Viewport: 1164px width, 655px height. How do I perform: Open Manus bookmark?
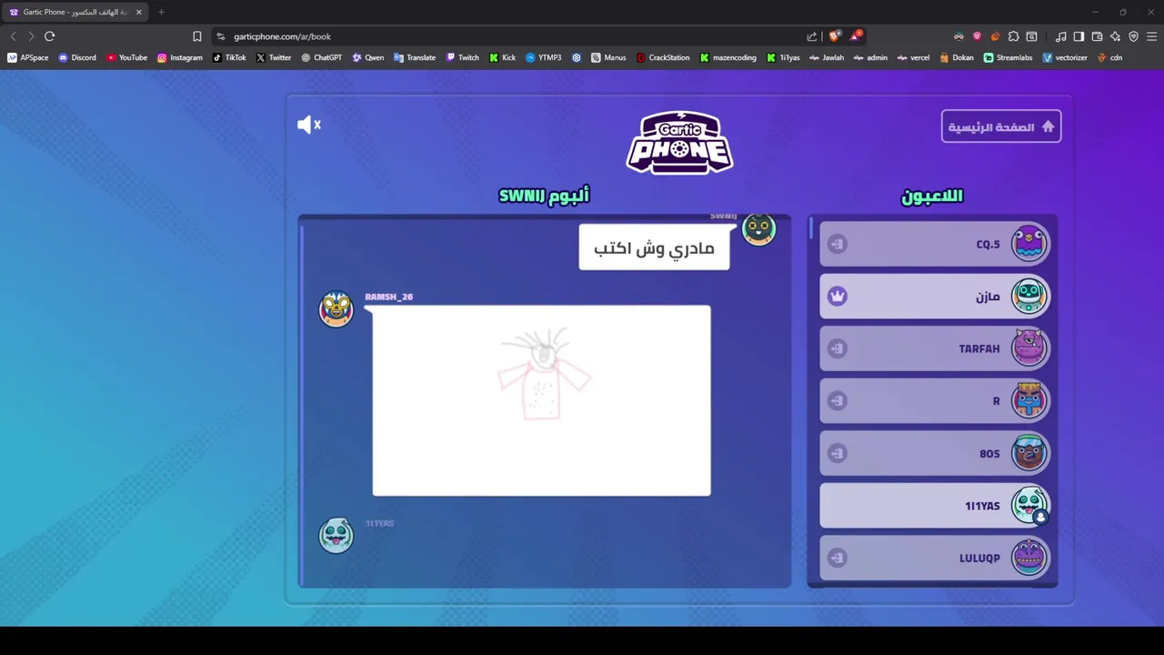tap(608, 57)
